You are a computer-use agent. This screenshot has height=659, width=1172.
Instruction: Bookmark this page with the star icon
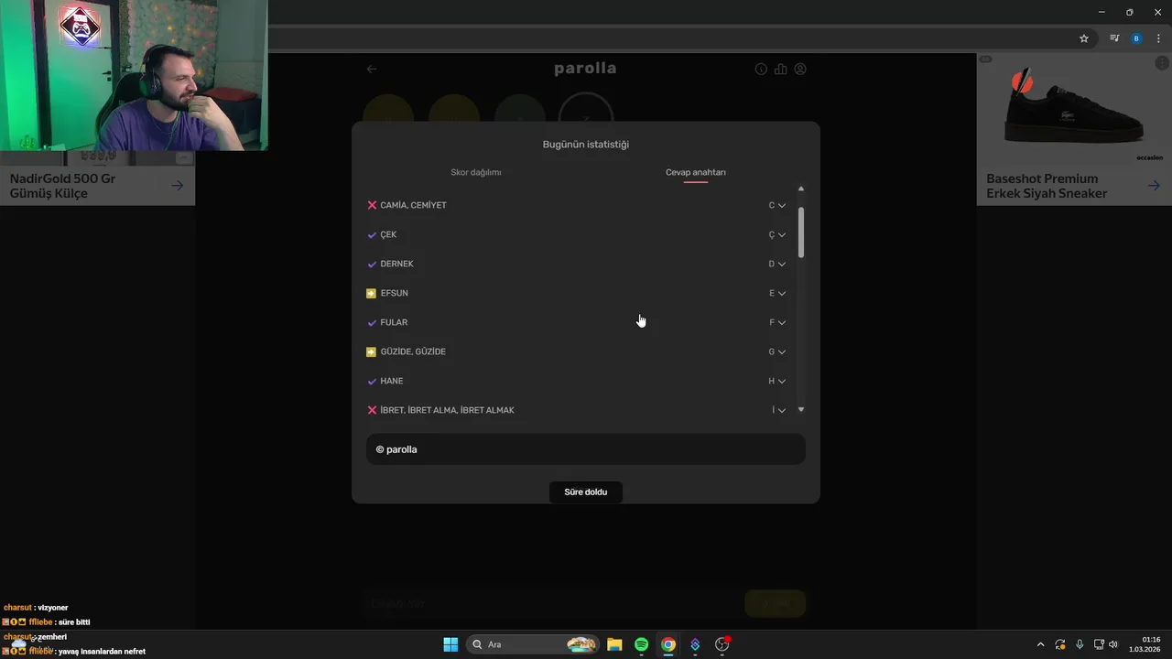pyautogui.click(x=1084, y=38)
